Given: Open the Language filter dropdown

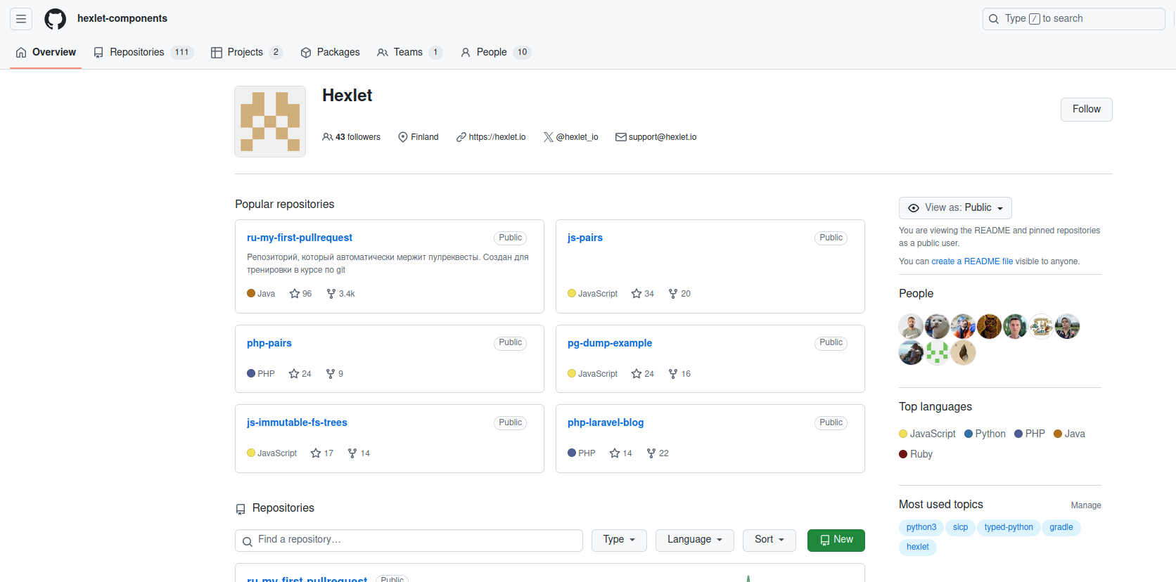Looking at the screenshot, I should [695, 540].
